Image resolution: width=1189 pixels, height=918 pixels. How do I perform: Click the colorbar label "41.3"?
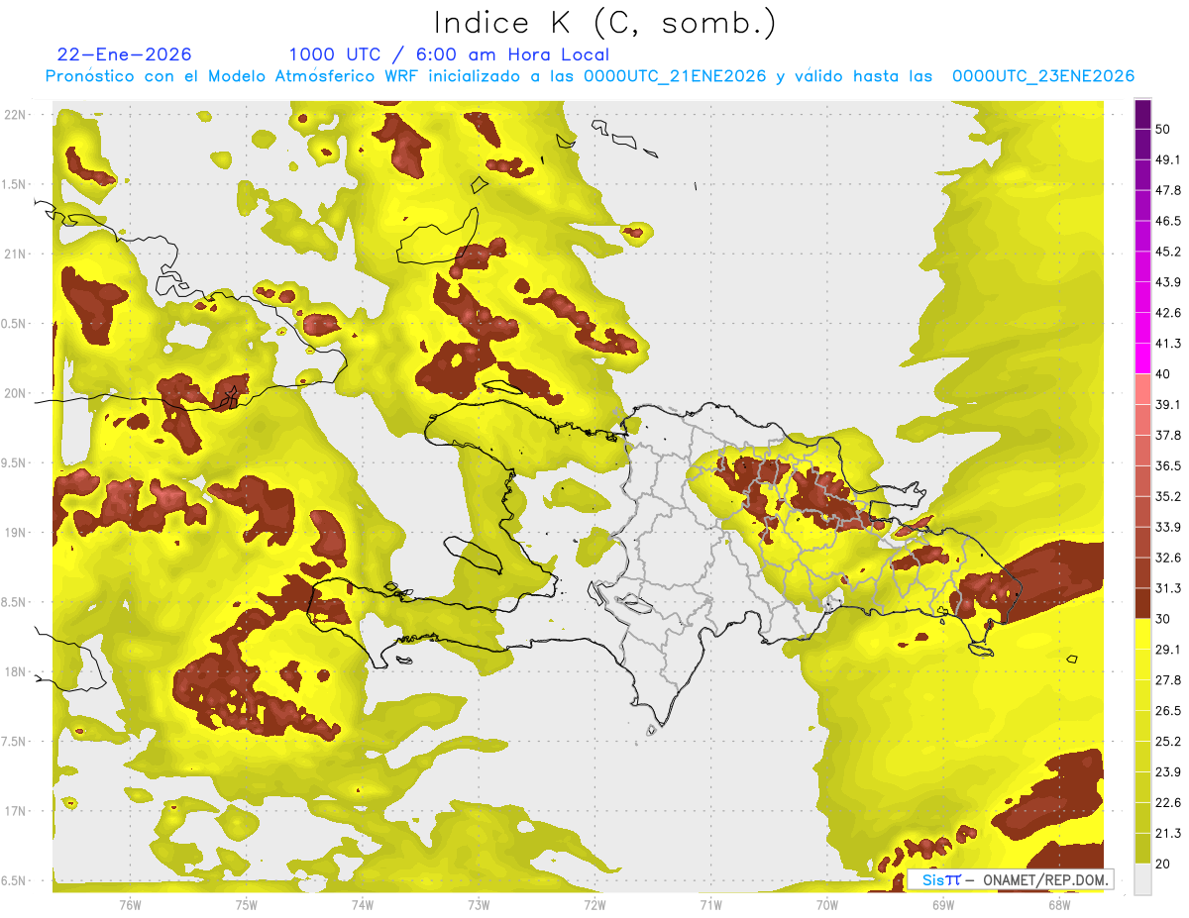click(x=1168, y=344)
